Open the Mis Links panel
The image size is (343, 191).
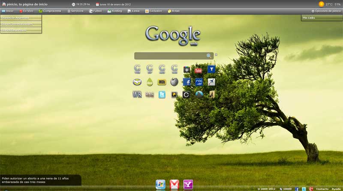[x=322, y=18]
